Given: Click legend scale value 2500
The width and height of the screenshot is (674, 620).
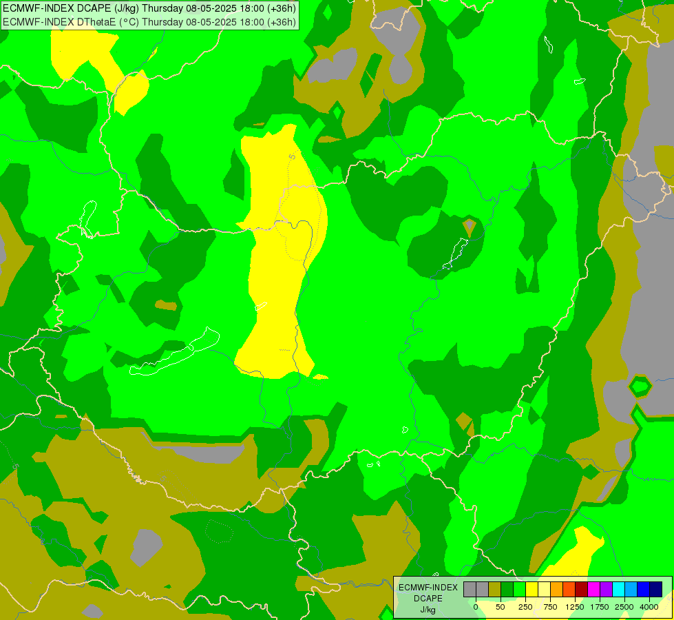Looking at the screenshot, I should (x=624, y=607).
